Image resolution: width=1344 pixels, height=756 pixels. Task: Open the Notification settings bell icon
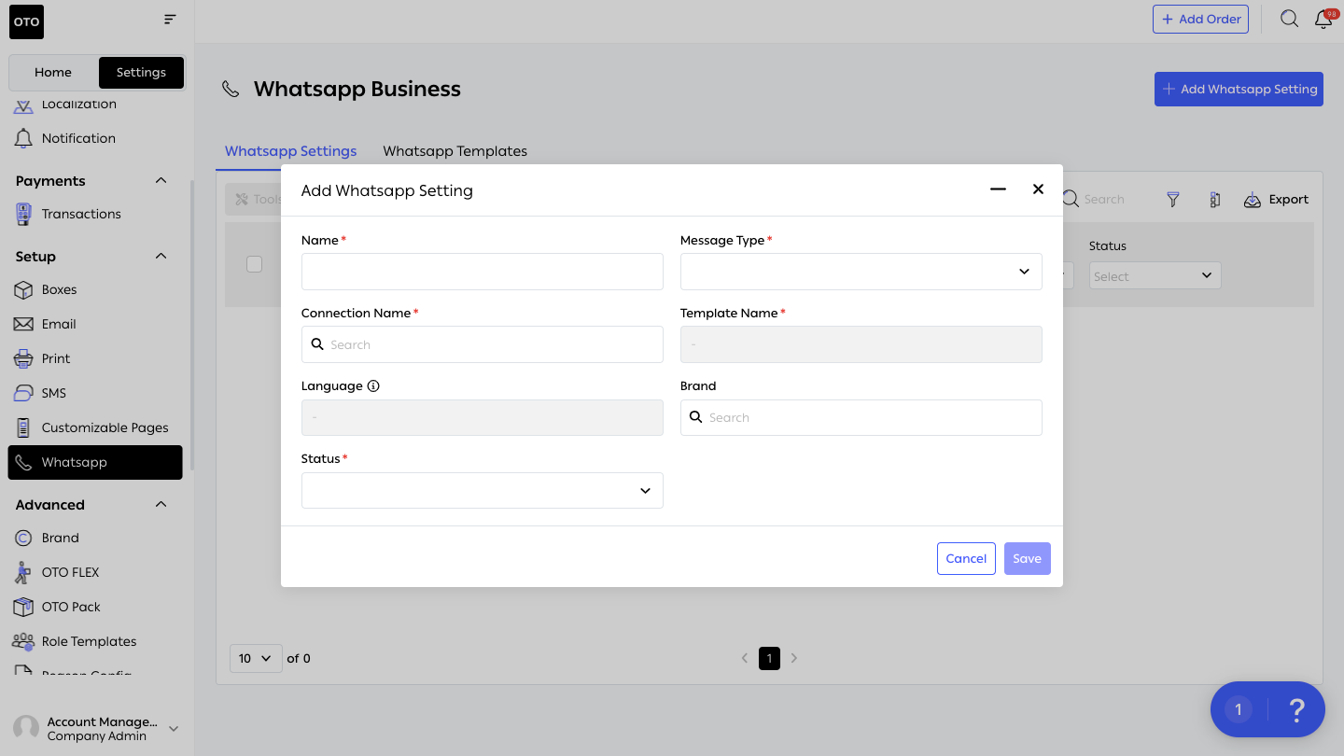(23, 138)
